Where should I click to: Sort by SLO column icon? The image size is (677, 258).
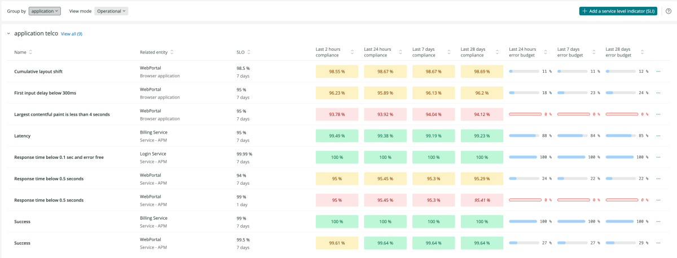point(249,52)
